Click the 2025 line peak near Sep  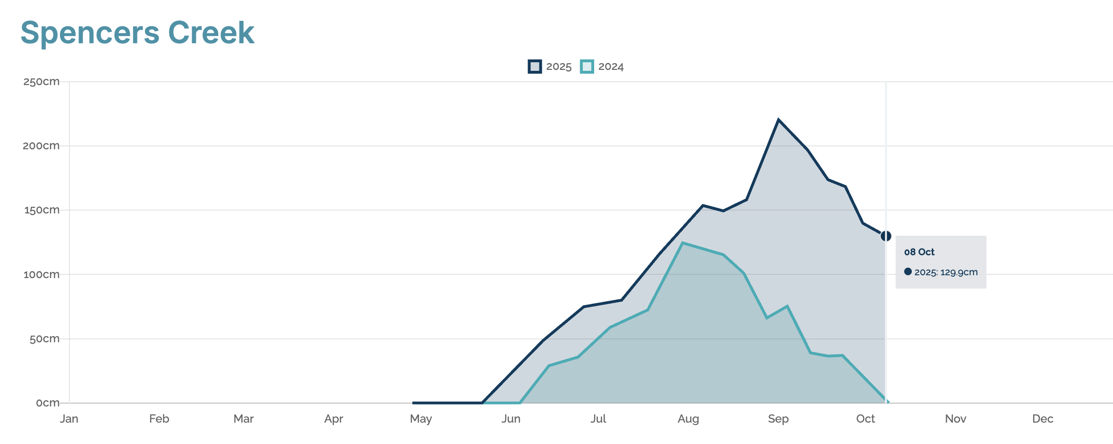[778, 119]
